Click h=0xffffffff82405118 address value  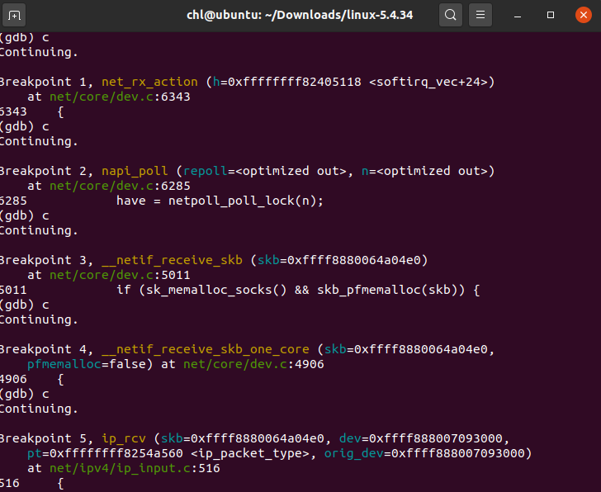click(x=286, y=82)
